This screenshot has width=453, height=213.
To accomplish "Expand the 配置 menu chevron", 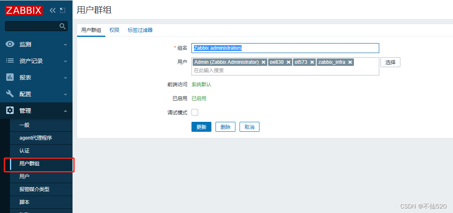I will coord(65,94).
